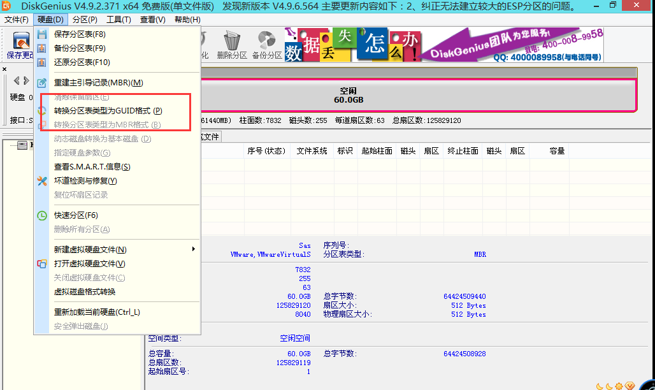655x390 pixels.
Task: Go to the next disk arrow
Action: coord(26,80)
